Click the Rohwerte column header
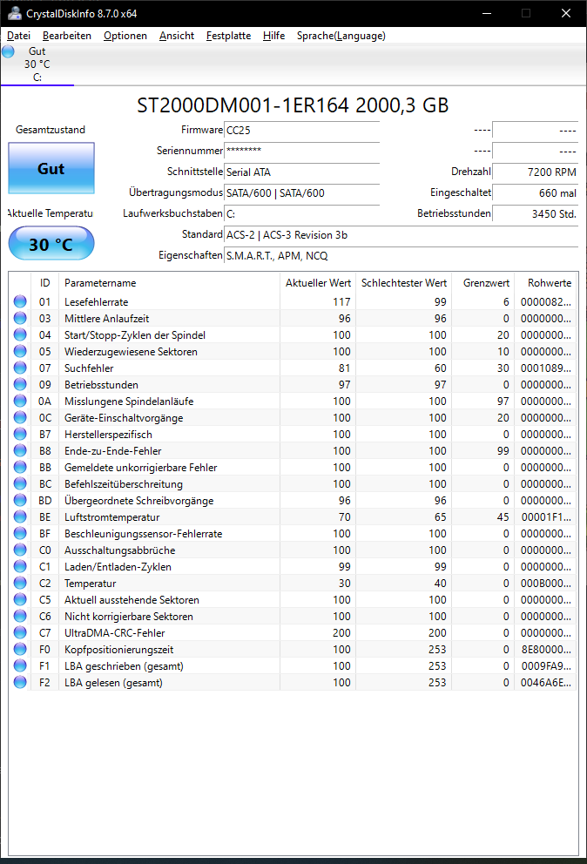The image size is (587, 864). (546, 283)
